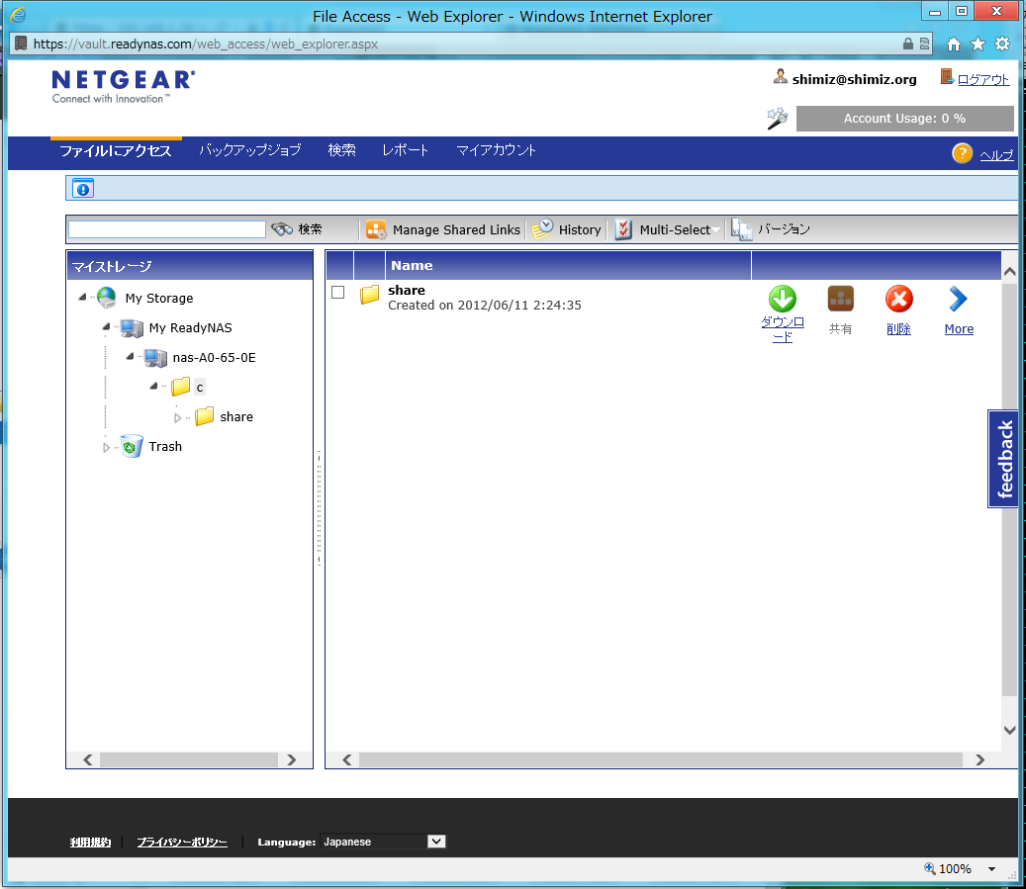Click the green Download icon for share
Image resolution: width=1026 pixels, height=889 pixels.
(x=782, y=300)
